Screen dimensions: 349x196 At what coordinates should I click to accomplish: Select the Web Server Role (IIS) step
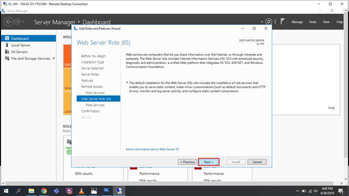tap(98, 98)
